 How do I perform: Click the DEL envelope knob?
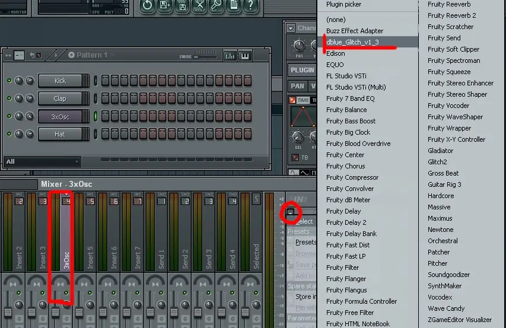click(298, 137)
